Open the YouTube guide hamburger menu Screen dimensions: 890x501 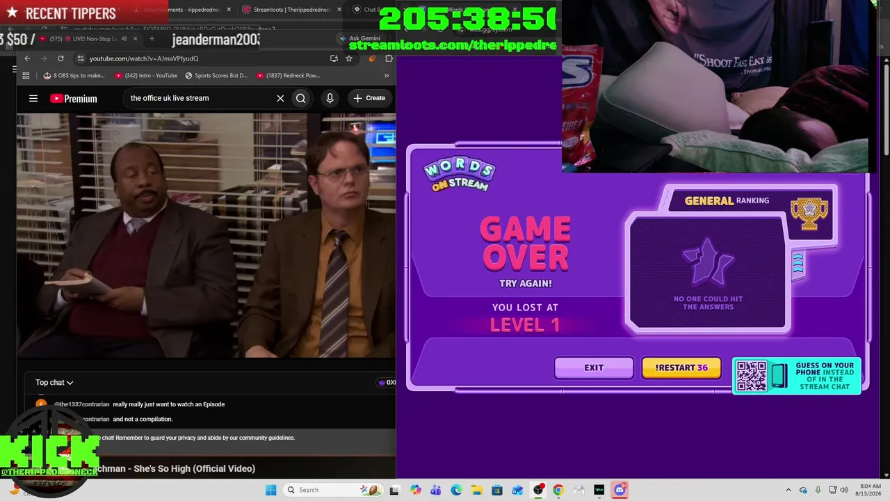point(33,98)
